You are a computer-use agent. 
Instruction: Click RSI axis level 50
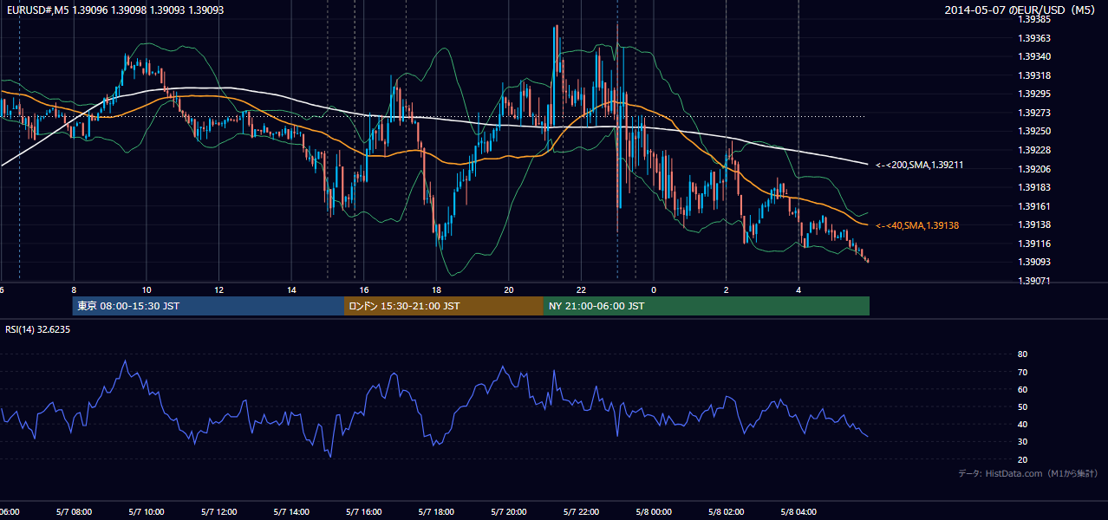coord(1023,406)
